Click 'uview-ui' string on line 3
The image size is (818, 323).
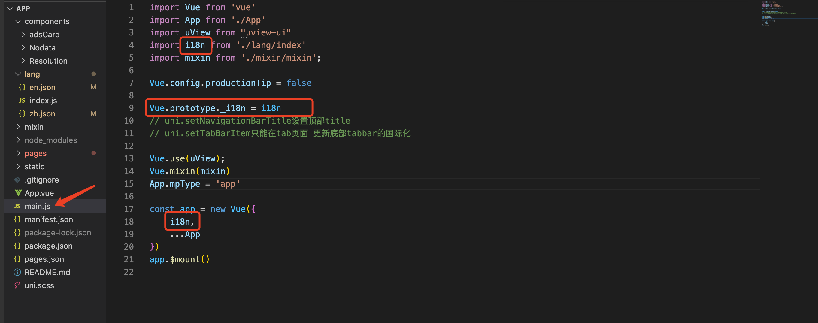266,32
